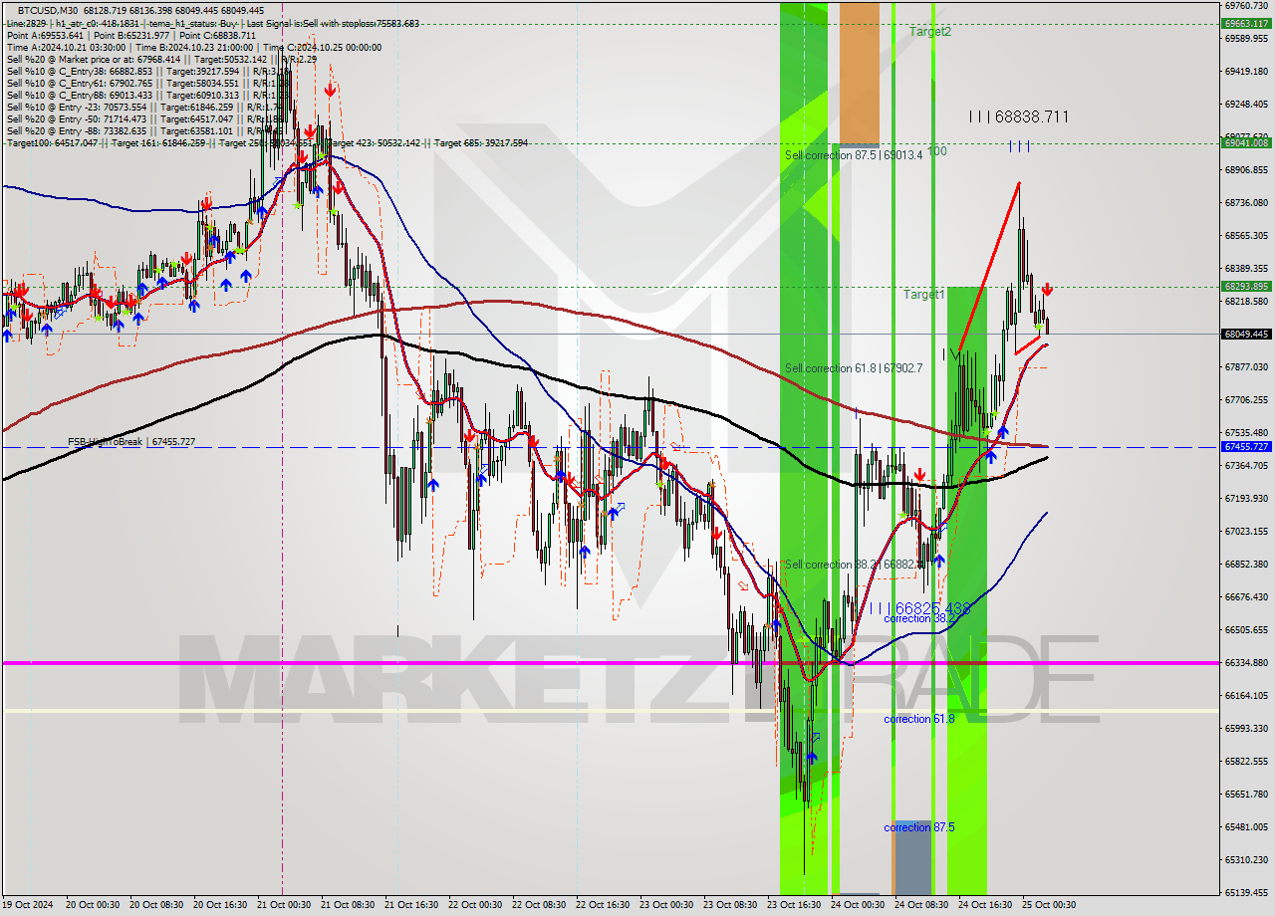Click the '25 Oct 00:30' time axis label
This screenshot has width=1275, height=916.
[x=1048, y=905]
